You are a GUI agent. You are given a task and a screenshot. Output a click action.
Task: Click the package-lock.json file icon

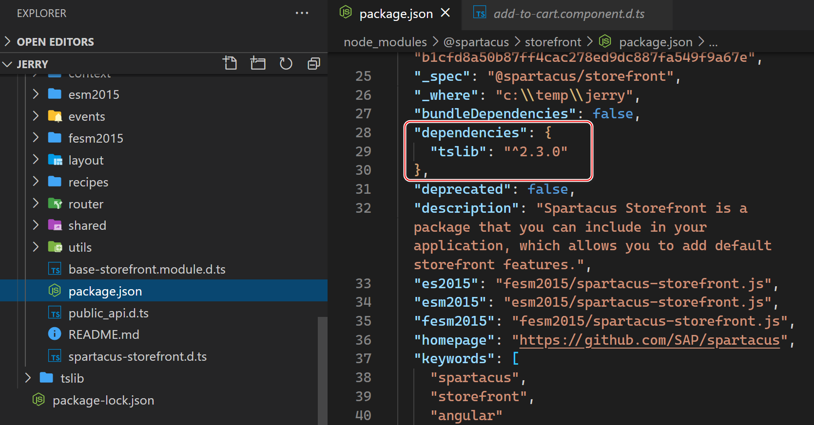point(39,400)
